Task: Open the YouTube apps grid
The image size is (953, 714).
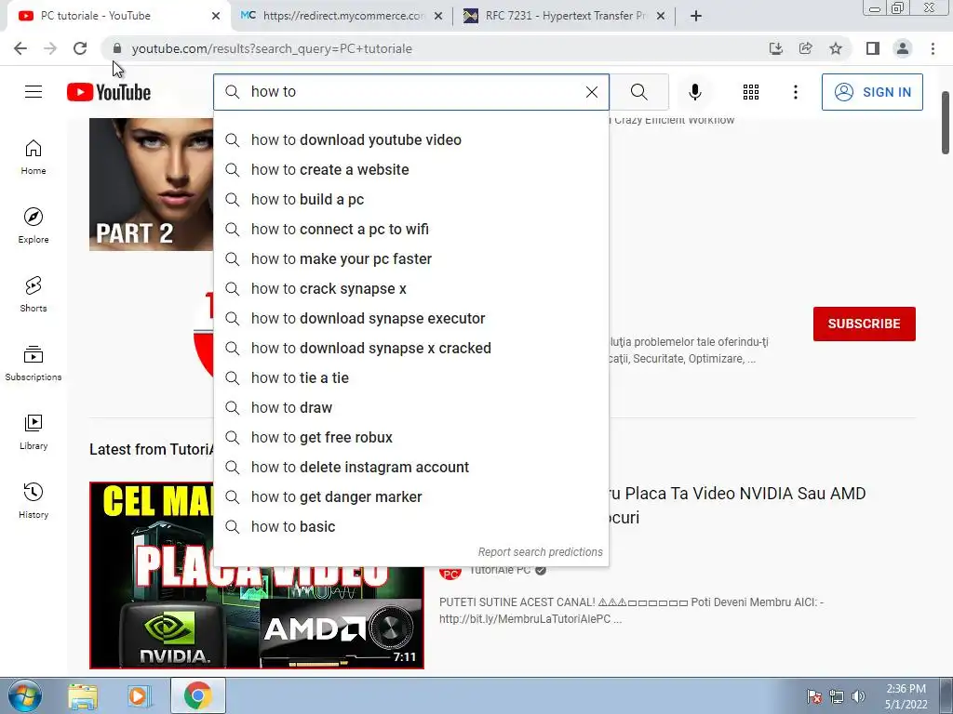Action: coord(751,92)
